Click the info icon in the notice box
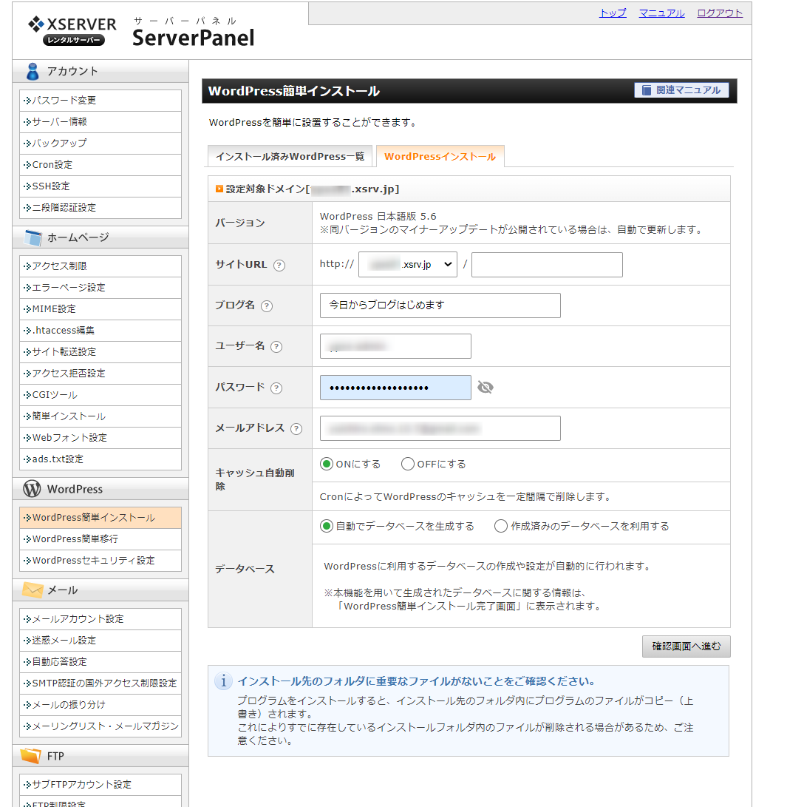Image resolution: width=804 pixels, height=807 pixels. pyautogui.click(x=223, y=681)
